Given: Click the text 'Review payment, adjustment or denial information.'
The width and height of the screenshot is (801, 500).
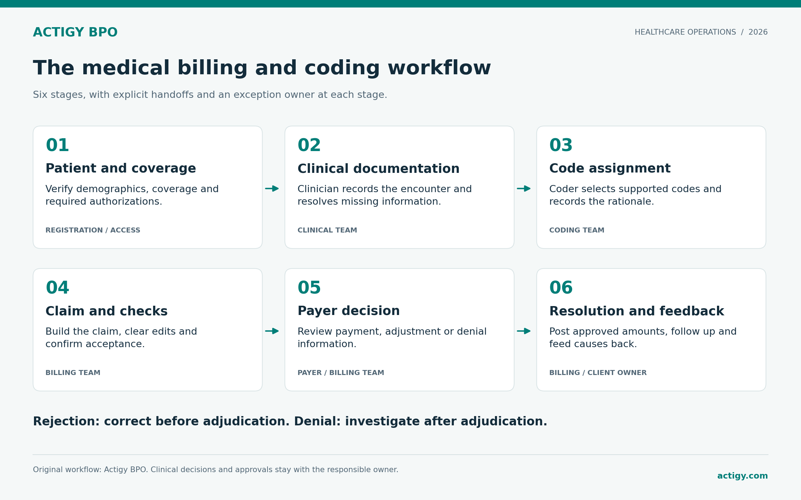Looking at the screenshot, I should tap(392, 338).
